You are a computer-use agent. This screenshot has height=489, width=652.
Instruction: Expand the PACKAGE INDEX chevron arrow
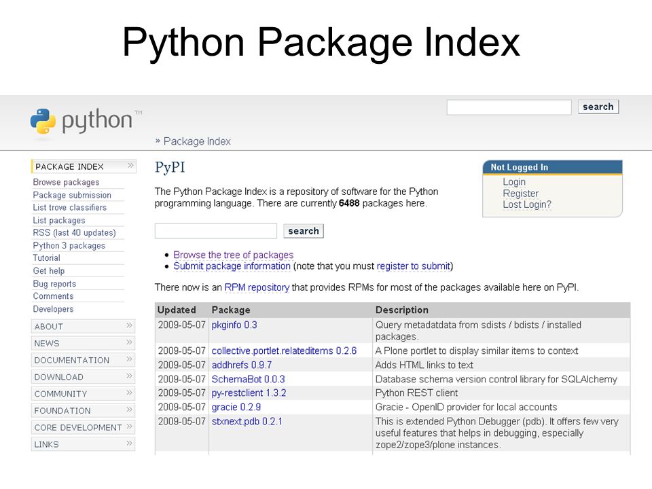(x=130, y=166)
